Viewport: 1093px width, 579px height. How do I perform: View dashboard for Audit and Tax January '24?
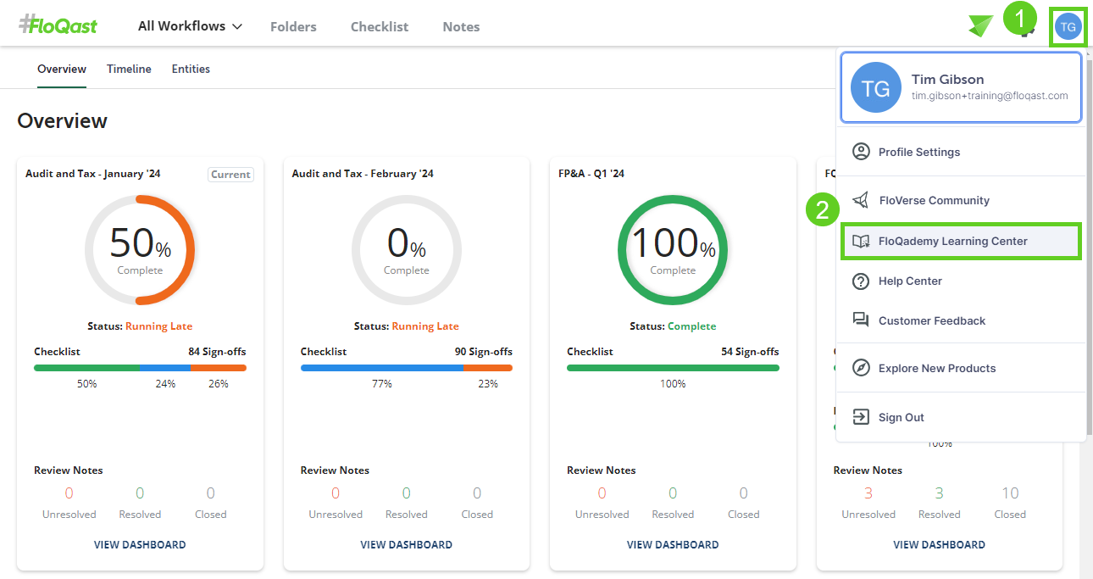[x=140, y=545]
